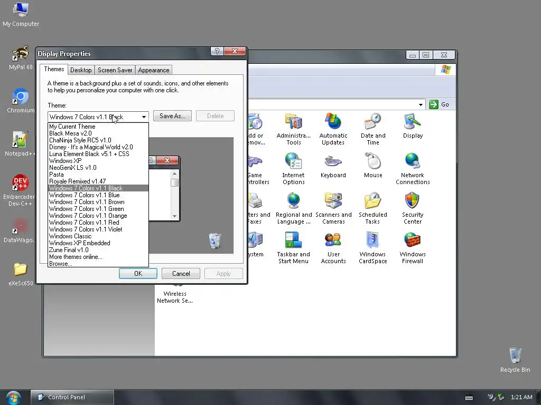Click the Control Panel taskbar button
541x405 pixels.
[x=72, y=397]
